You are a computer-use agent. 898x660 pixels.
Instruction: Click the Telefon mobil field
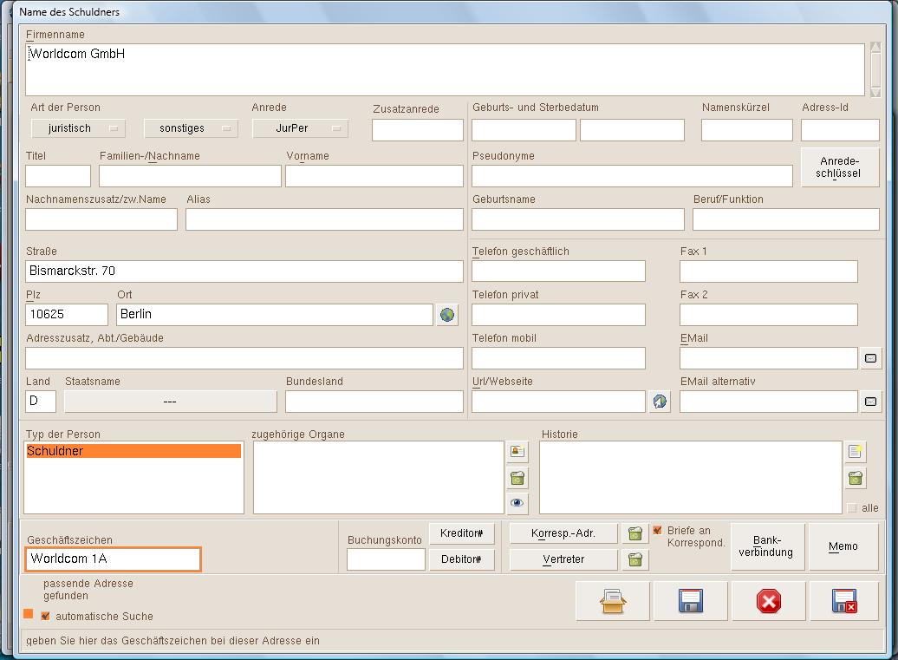pos(558,358)
